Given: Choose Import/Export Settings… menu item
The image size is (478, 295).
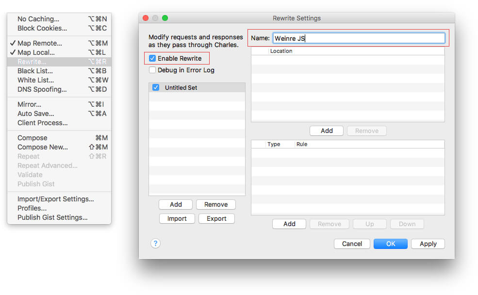Looking at the screenshot, I should (x=55, y=199).
